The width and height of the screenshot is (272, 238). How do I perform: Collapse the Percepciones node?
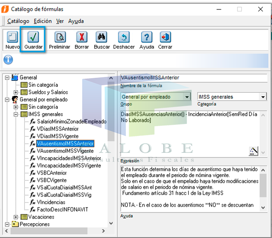click(7, 224)
